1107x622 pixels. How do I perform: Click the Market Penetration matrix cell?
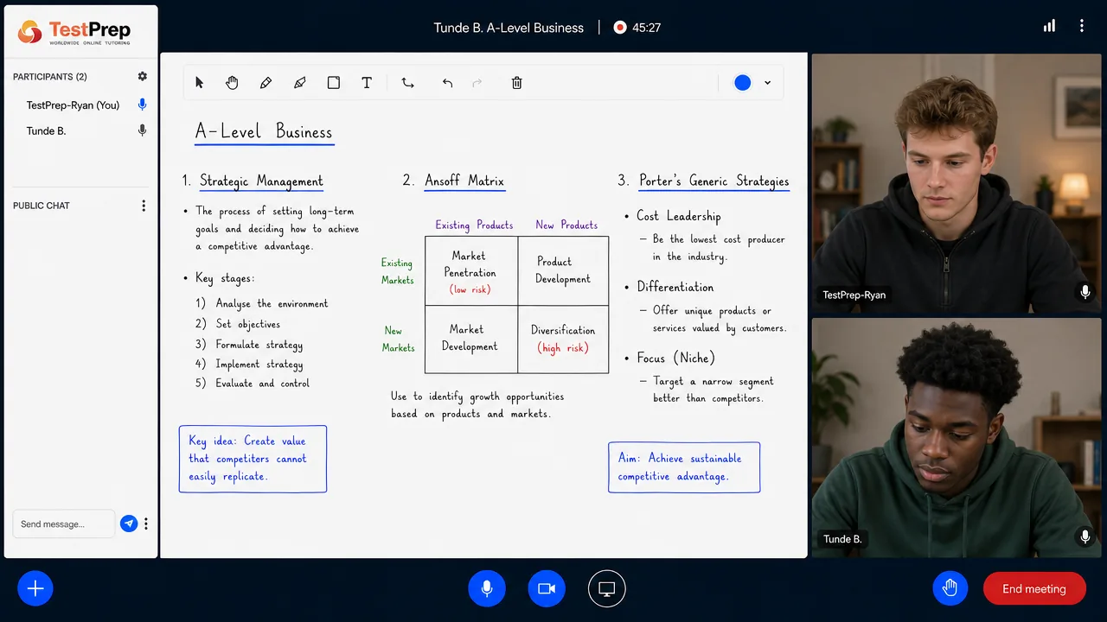coord(471,271)
